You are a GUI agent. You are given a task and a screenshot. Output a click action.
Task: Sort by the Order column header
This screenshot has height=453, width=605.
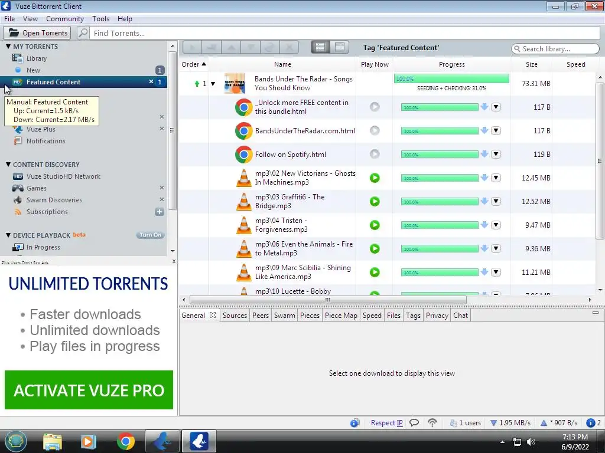(x=194, y=64)
